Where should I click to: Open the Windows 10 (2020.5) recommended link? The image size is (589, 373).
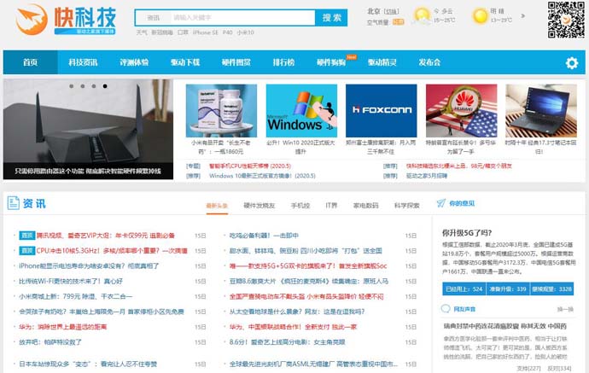[x=262, y=176]
